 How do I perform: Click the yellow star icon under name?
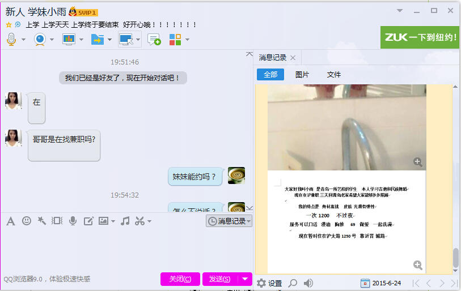9,25
